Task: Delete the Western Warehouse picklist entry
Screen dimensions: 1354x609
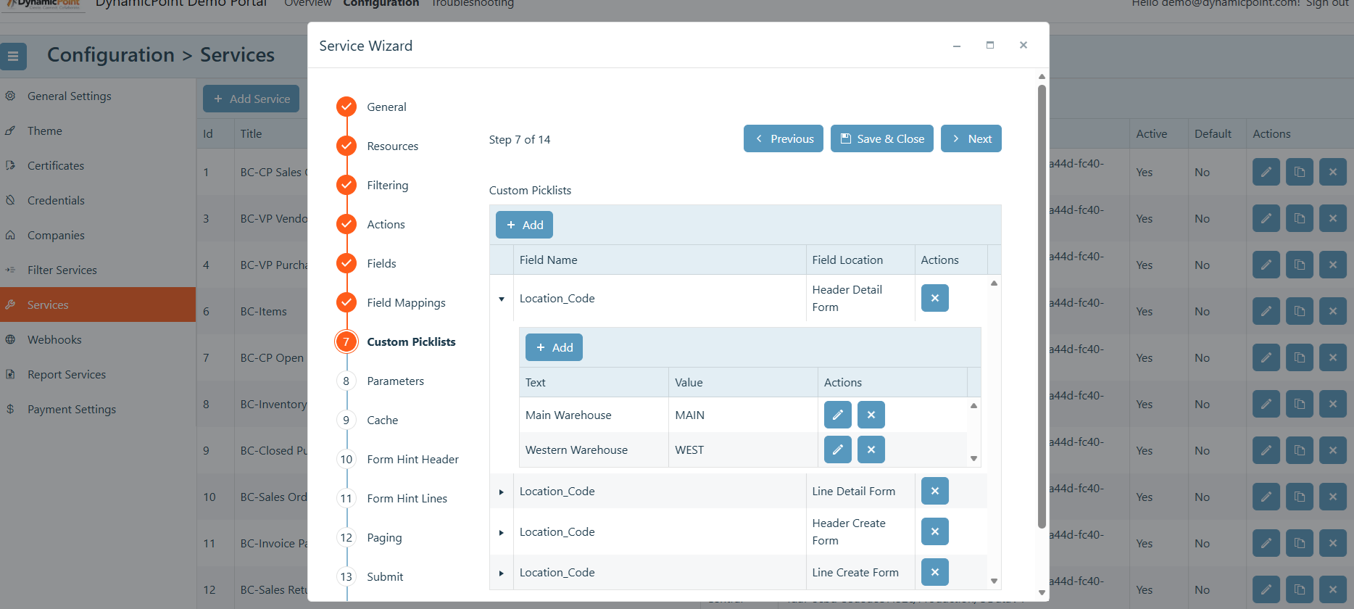Action: (x=871, y=449)
